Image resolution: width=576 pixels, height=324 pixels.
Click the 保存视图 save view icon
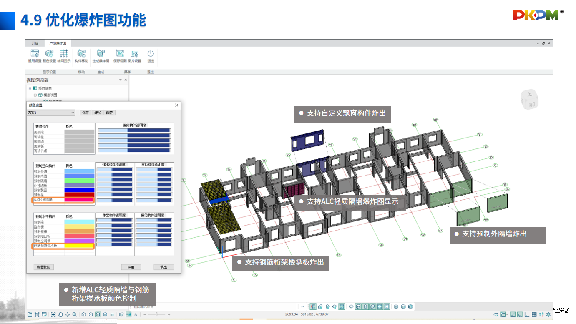(x=120, y=54)
